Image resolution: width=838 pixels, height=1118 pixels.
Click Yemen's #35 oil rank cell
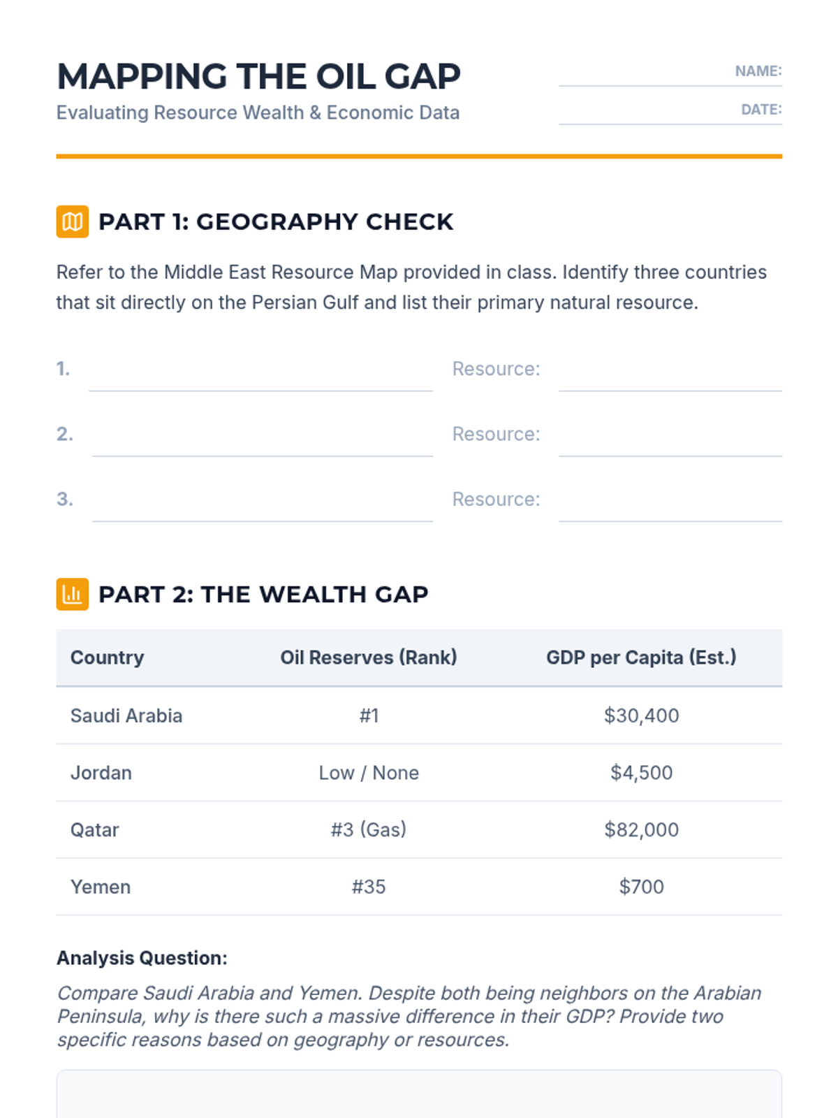[369, 887]
